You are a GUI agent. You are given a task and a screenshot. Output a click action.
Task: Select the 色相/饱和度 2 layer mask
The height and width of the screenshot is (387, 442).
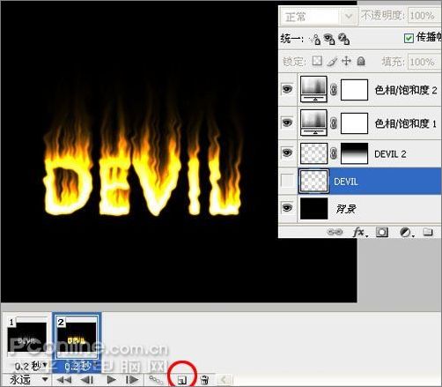354,90
